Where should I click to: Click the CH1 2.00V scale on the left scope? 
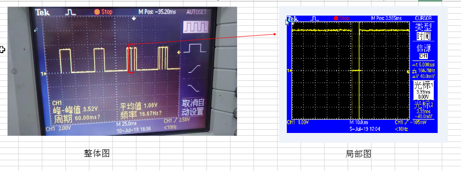[58, 128]
